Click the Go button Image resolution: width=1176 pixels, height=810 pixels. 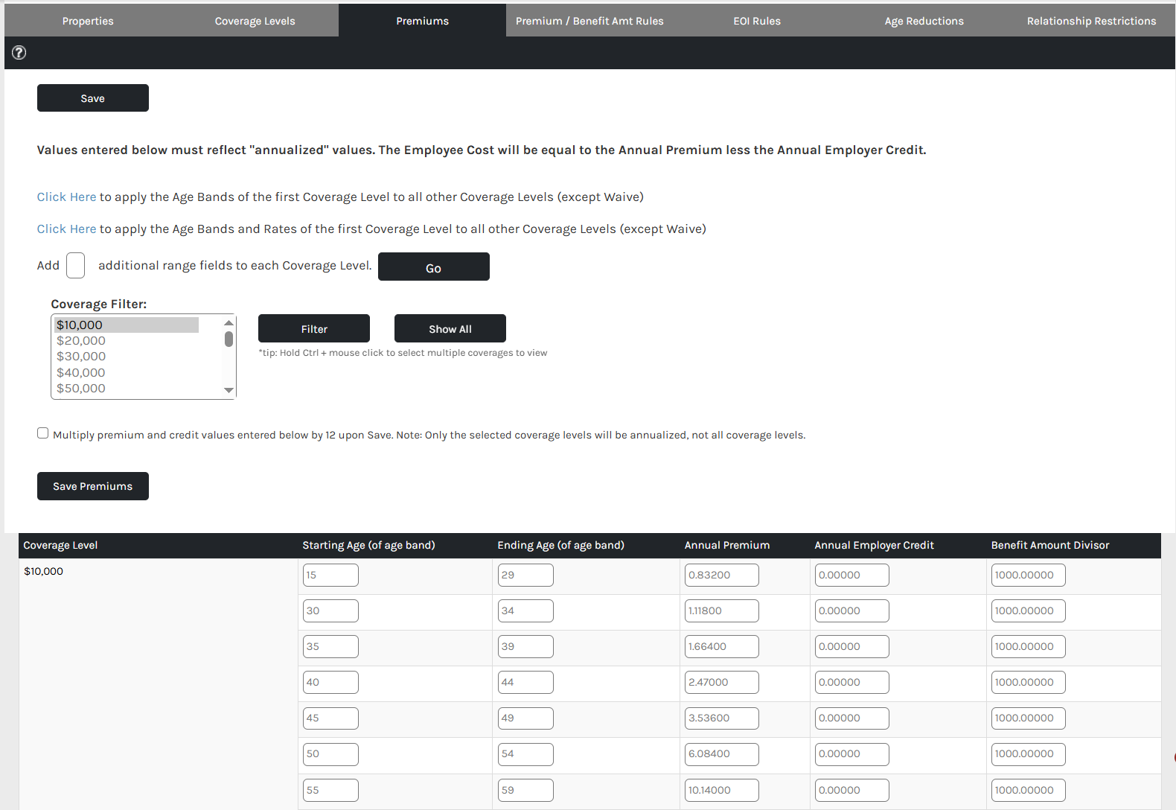[434, 267]
